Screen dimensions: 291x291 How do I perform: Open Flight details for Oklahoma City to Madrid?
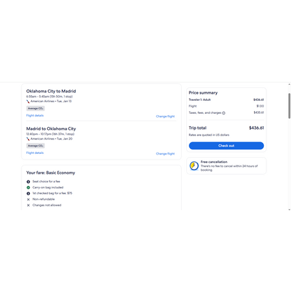[35, 116]
